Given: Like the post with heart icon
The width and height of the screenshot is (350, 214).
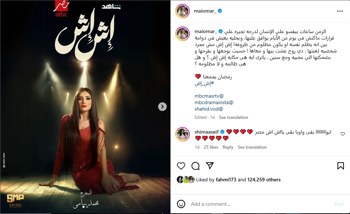Looking at the screenshot, I should click(x=181, y=166).
